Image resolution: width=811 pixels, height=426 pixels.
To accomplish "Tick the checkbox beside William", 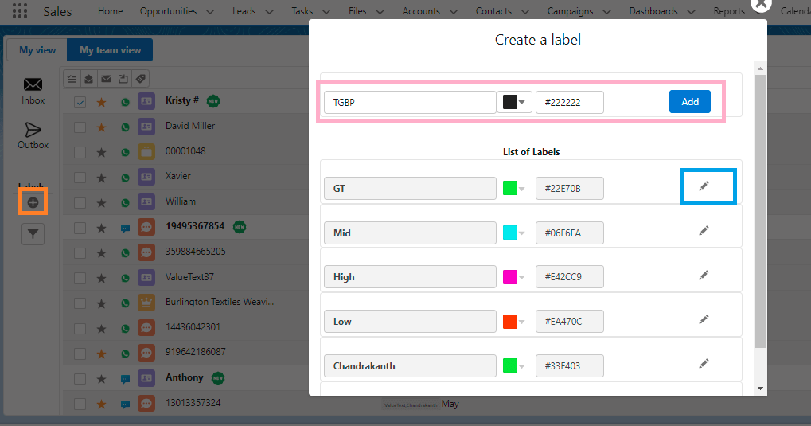I will 80,202.
